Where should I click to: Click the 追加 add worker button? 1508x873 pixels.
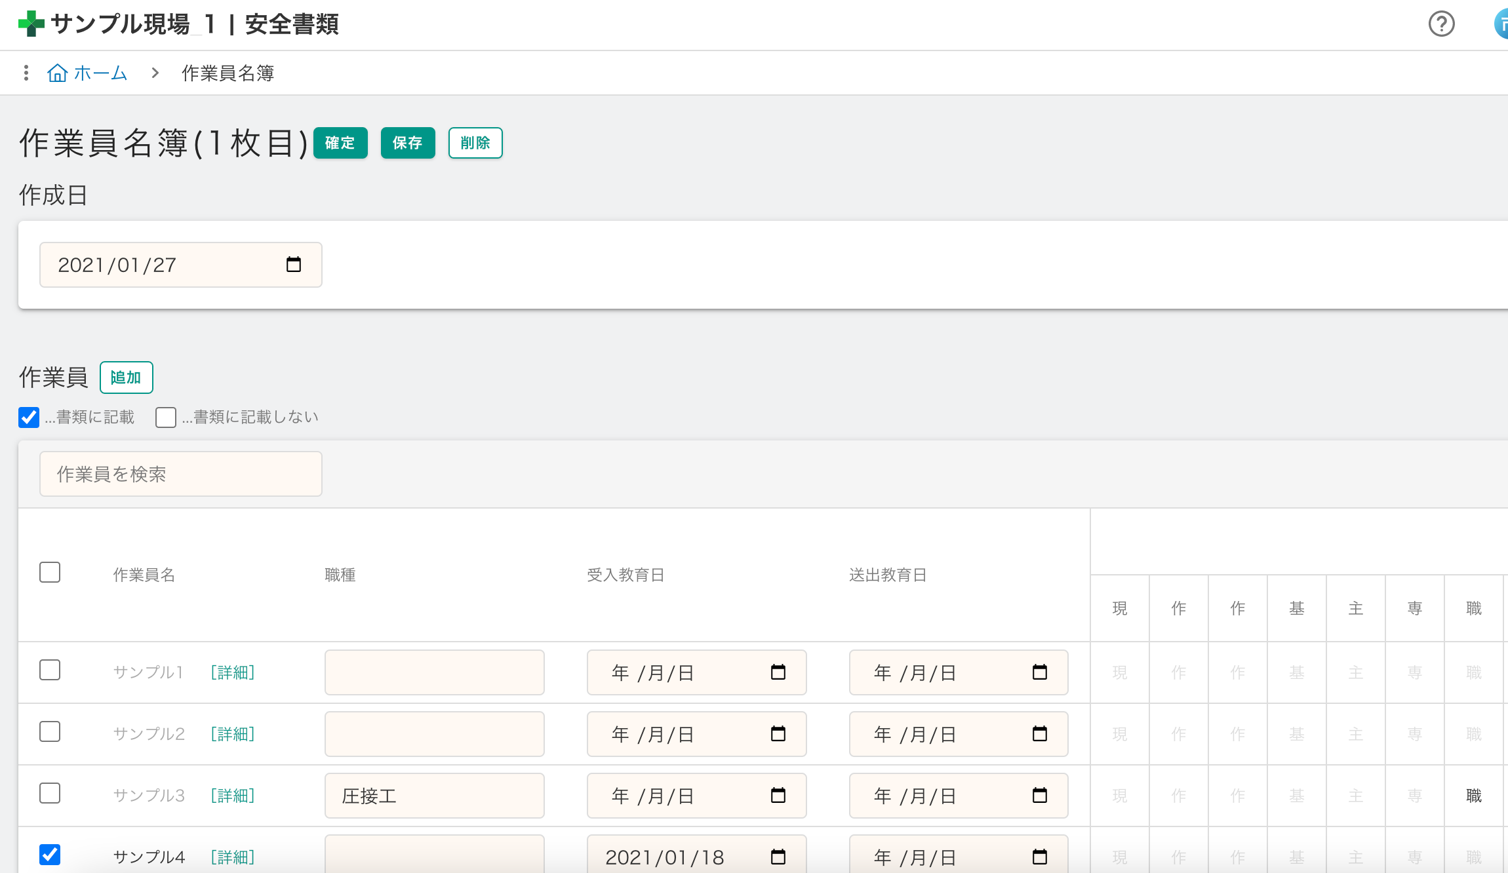coord(126,378)
